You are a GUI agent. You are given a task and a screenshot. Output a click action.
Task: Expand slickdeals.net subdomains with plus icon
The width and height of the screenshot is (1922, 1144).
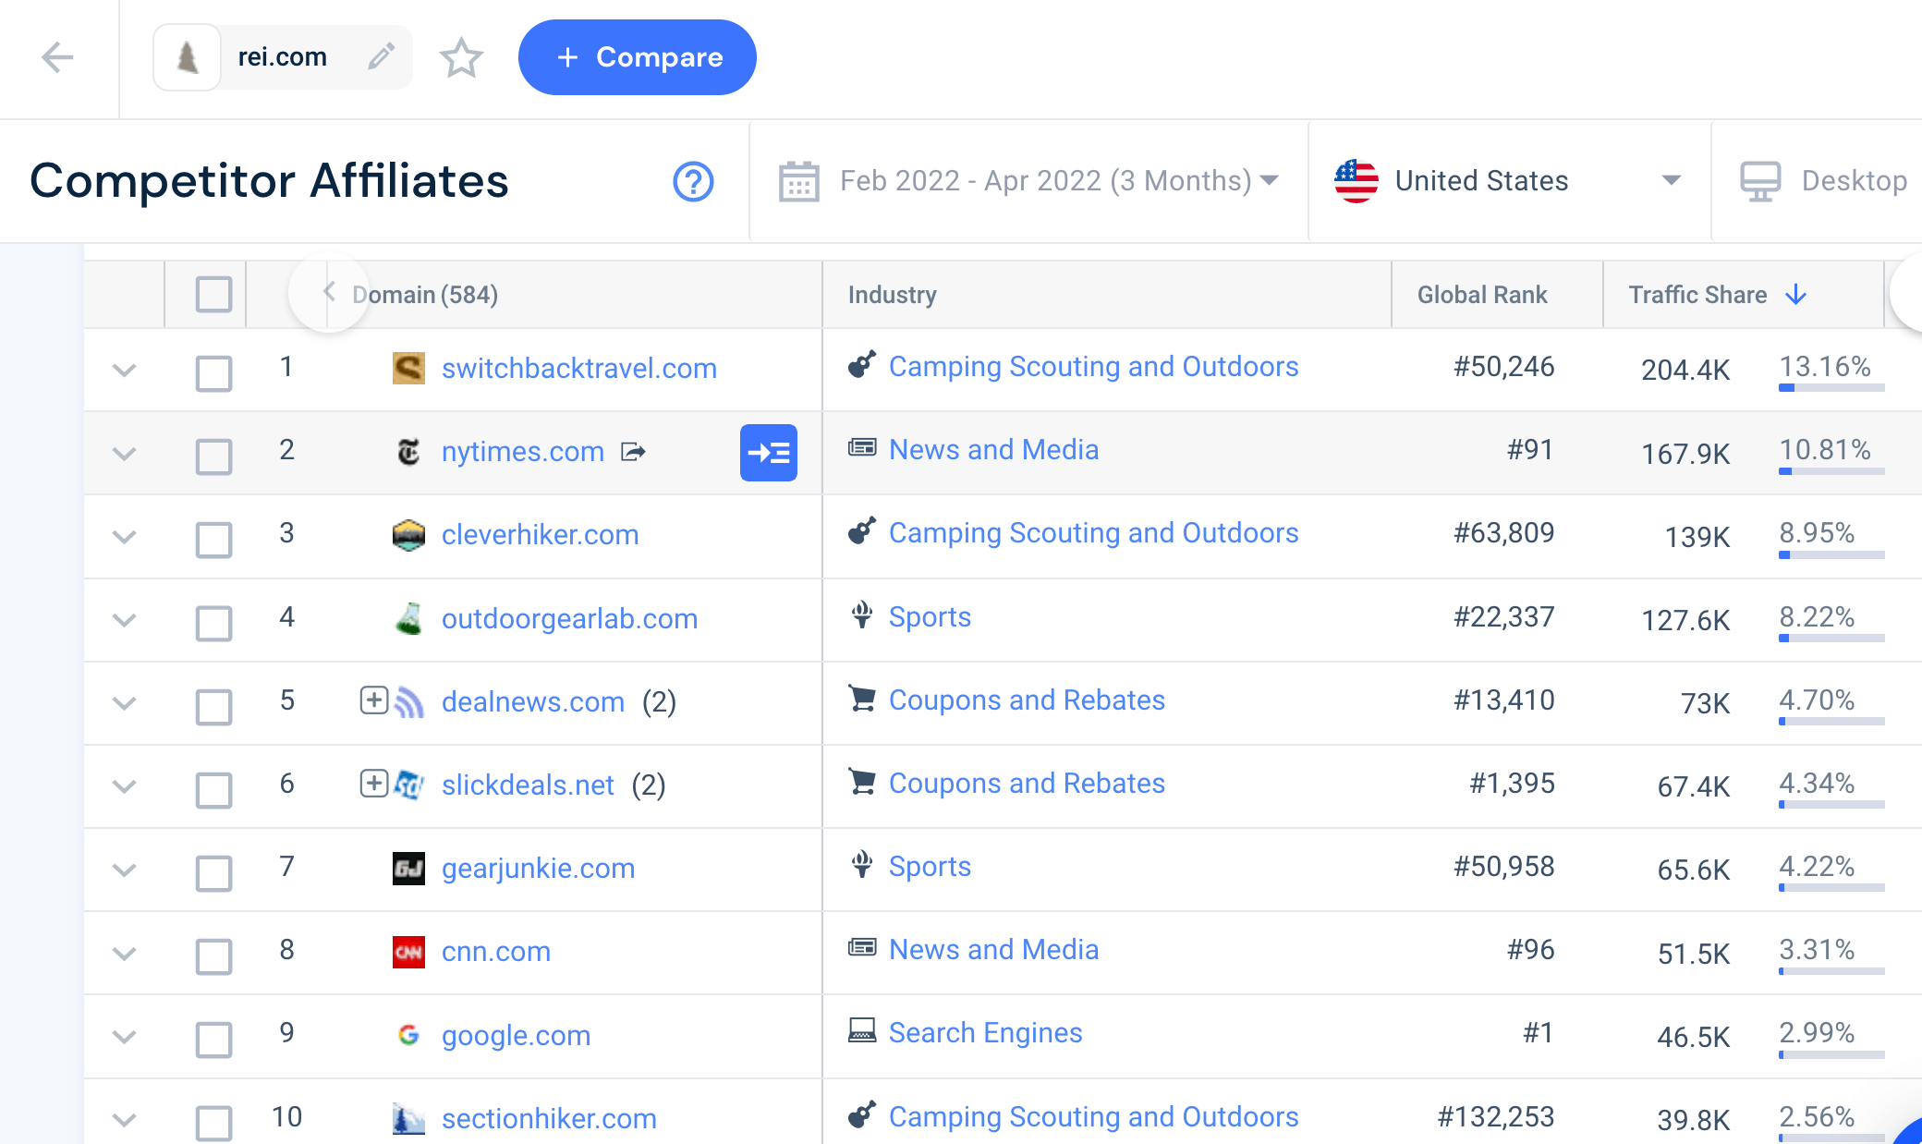click(x=373, y=784)
